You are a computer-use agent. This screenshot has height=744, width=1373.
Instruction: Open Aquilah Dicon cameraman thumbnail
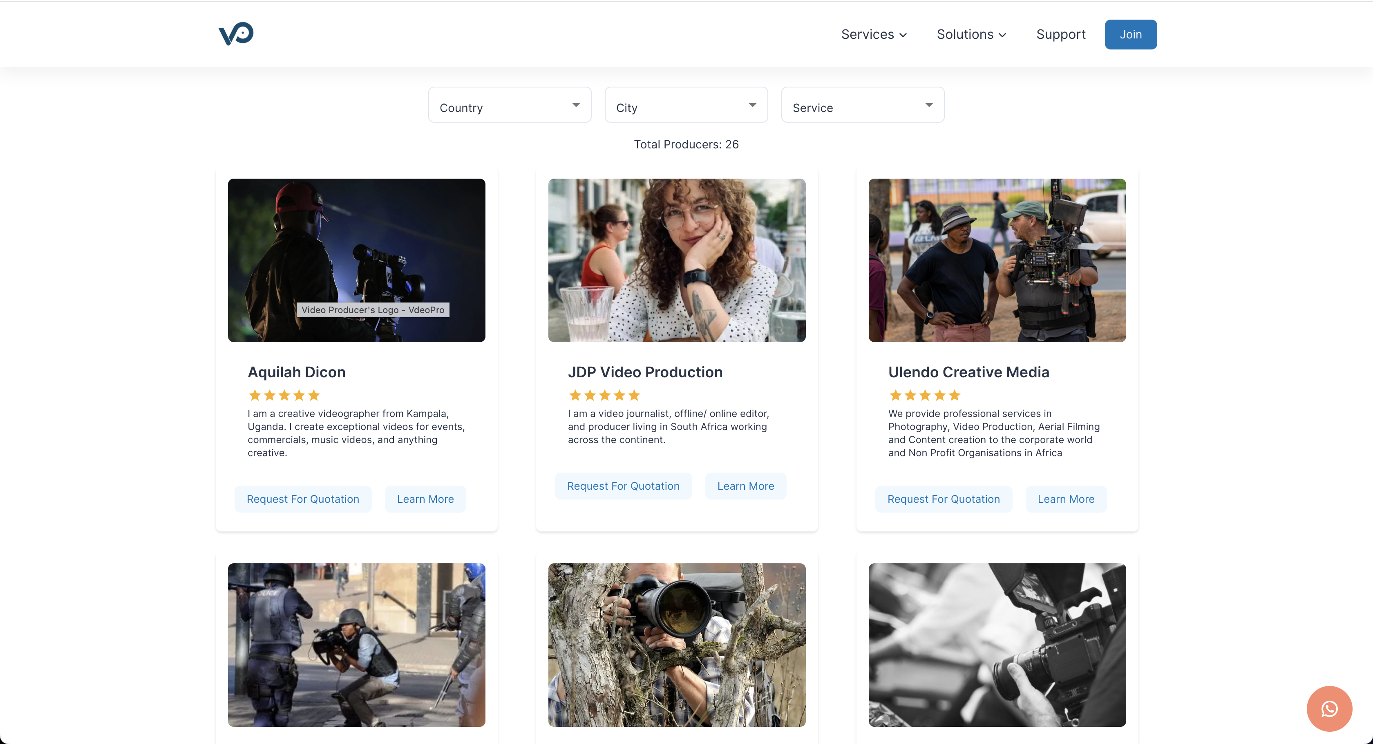(357, 260)
